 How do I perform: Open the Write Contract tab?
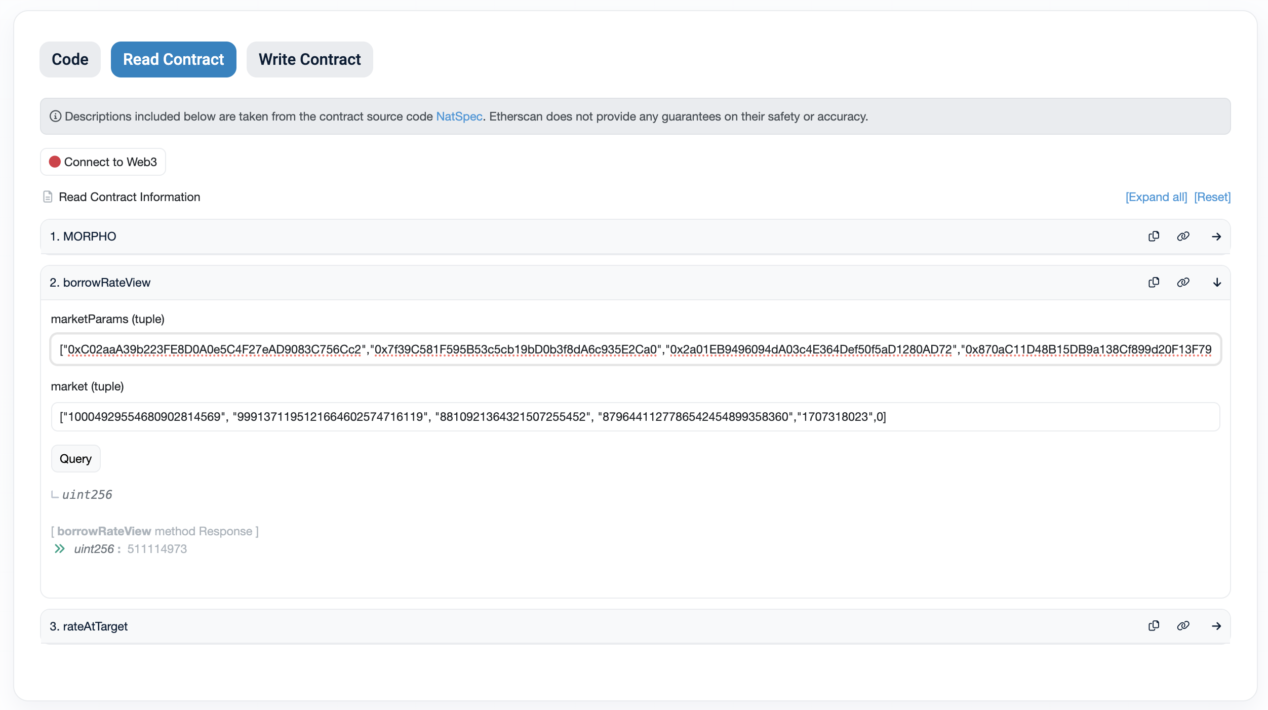point(309,60)
